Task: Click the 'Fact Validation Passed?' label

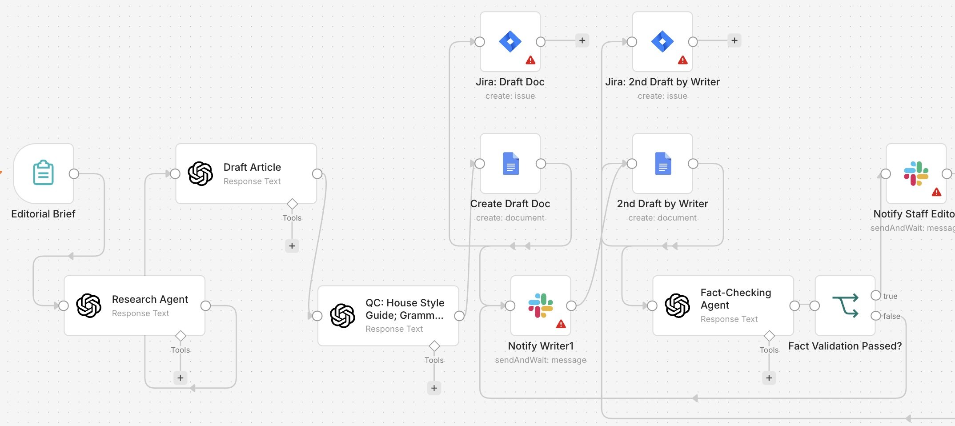Action: (x=845, y=346)
